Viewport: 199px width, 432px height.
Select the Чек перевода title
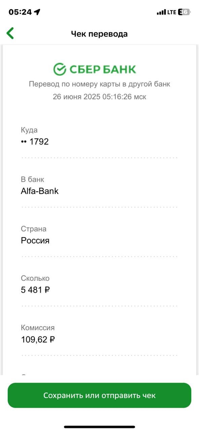tap(99, 34)
